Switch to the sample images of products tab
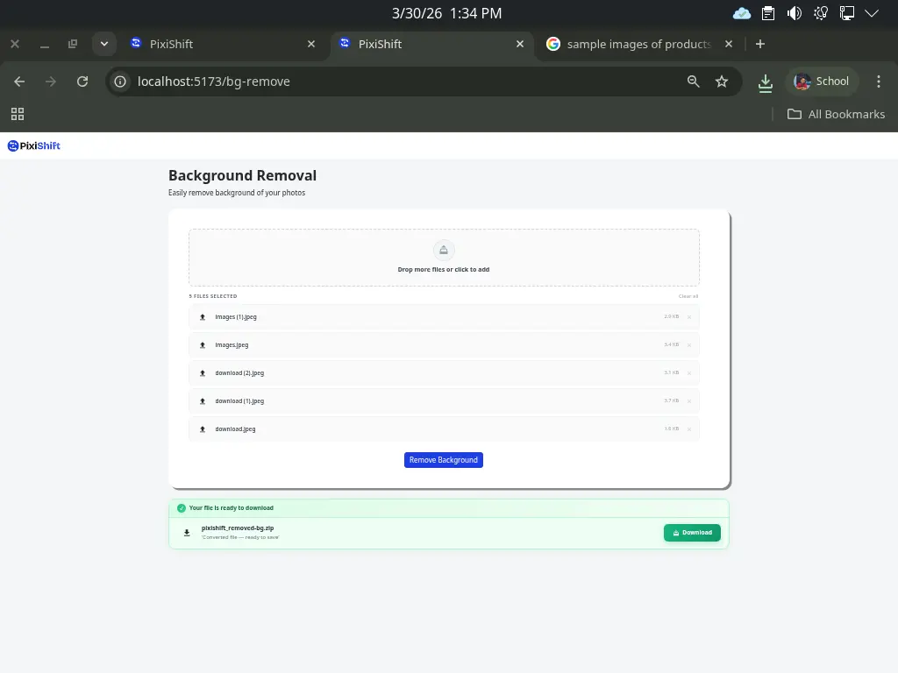This screenshot has height=673, width=898. coord(638,44)
